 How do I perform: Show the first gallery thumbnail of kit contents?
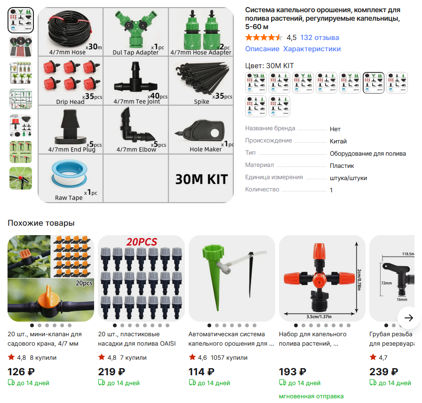21,20
